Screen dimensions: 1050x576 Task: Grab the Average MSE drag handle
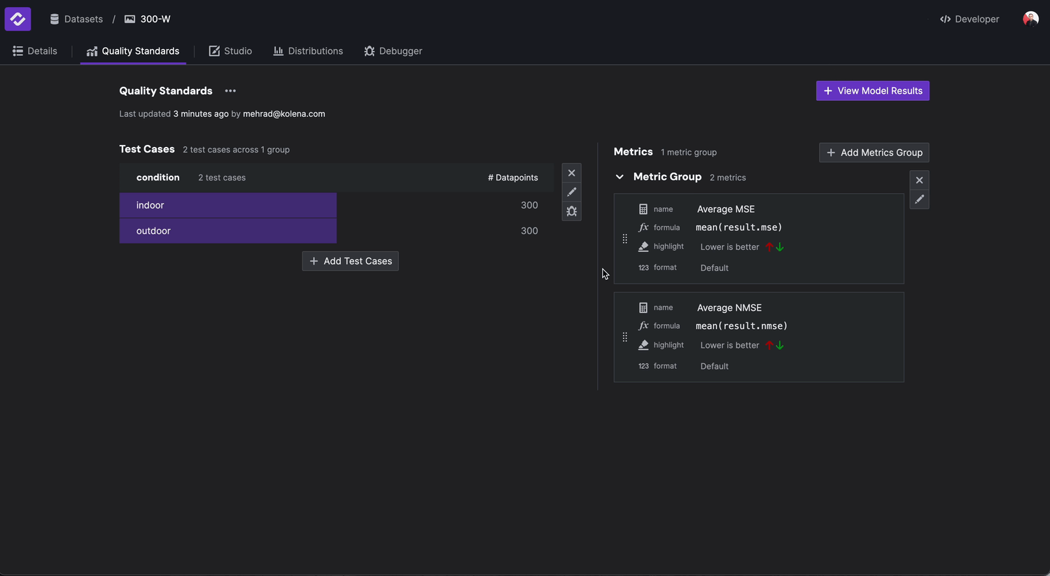pos(624,239)
